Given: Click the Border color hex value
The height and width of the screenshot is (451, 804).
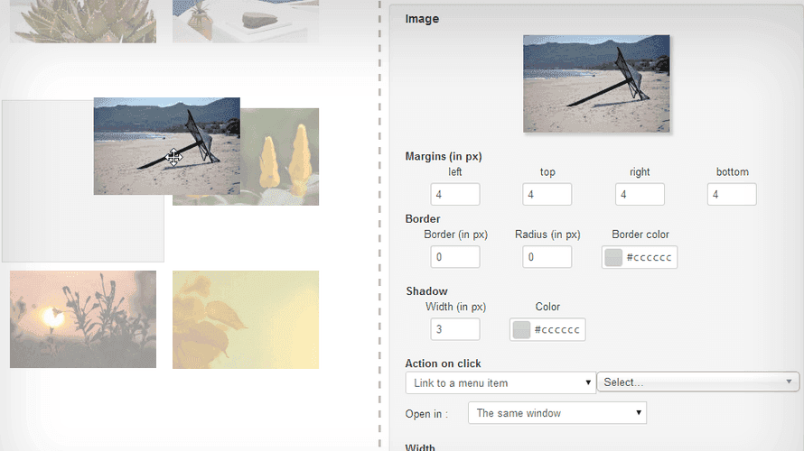Looking at the screenshot, I should 649,258.
